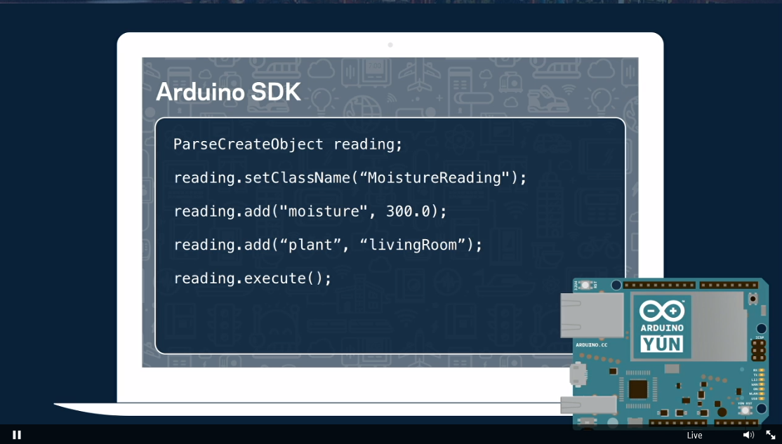
Task: Pause the live video stream
Action: pos(16,435)
